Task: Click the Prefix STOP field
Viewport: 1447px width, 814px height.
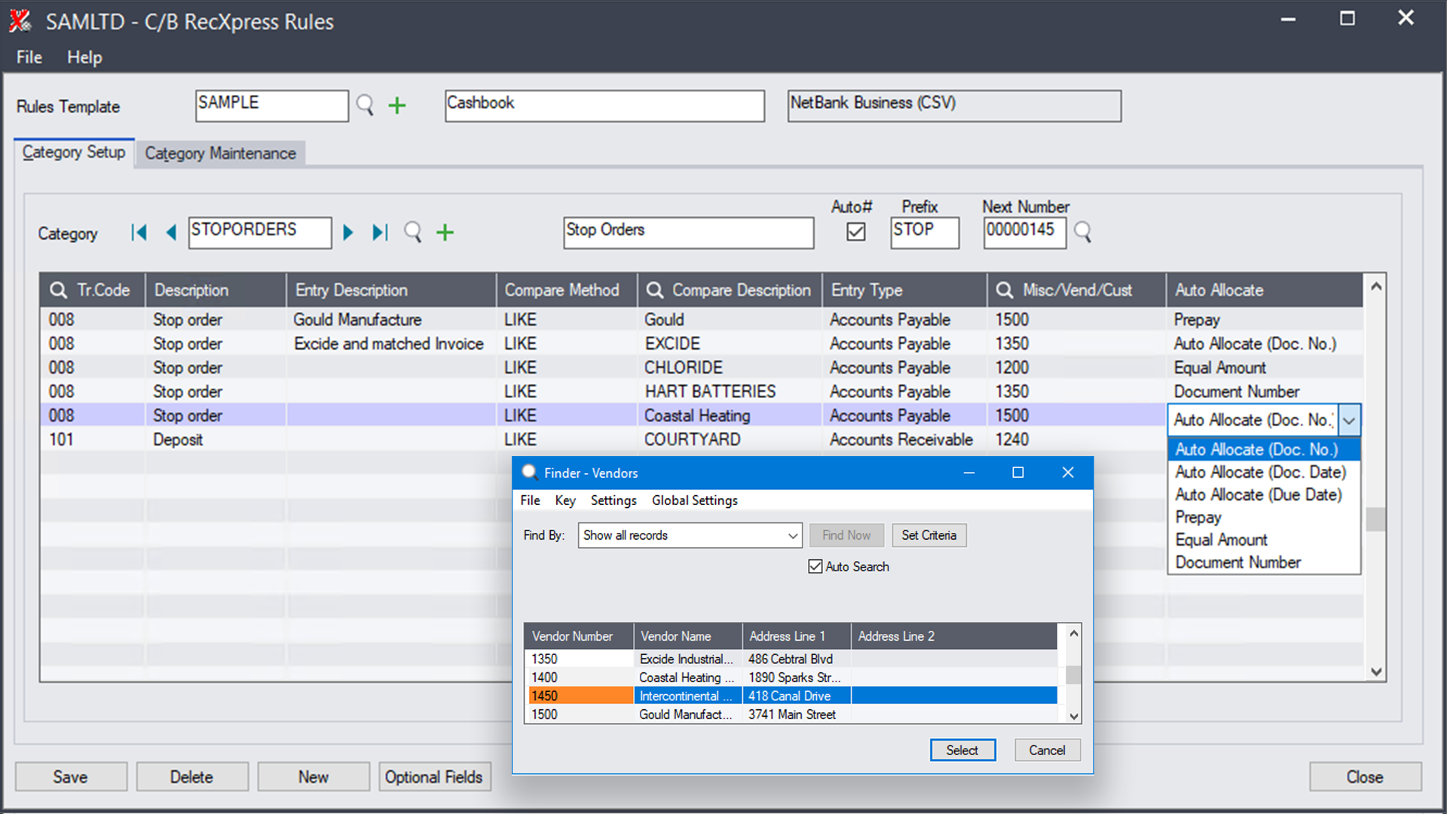Action: [x=925, y=232]
